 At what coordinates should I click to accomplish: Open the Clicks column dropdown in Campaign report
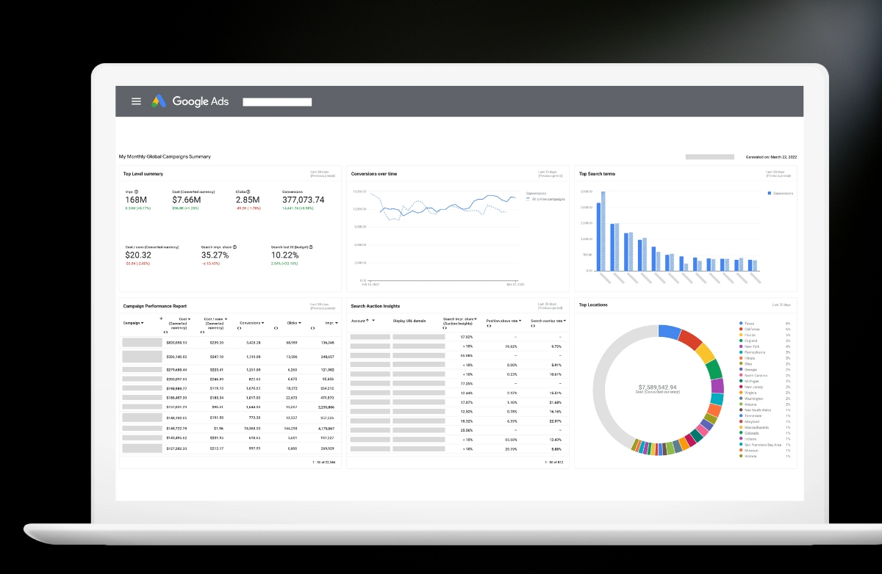[301, 322]
